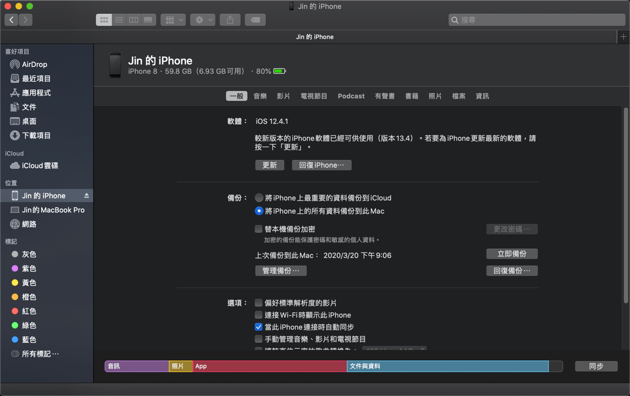Image resolution: width=630 pixels, height=396 pixels.
Task: Click the App storage bar segment
Action: (x=270, y=366)
